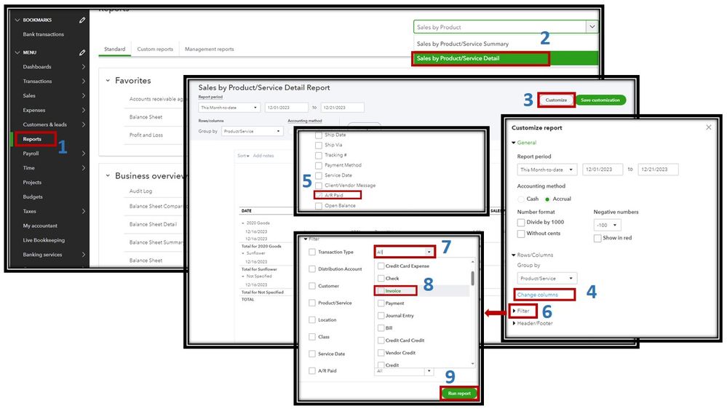Click the report search box dropdown arrow
The height and width of the screenshot is (409, 727).
(x=592, y=27)
